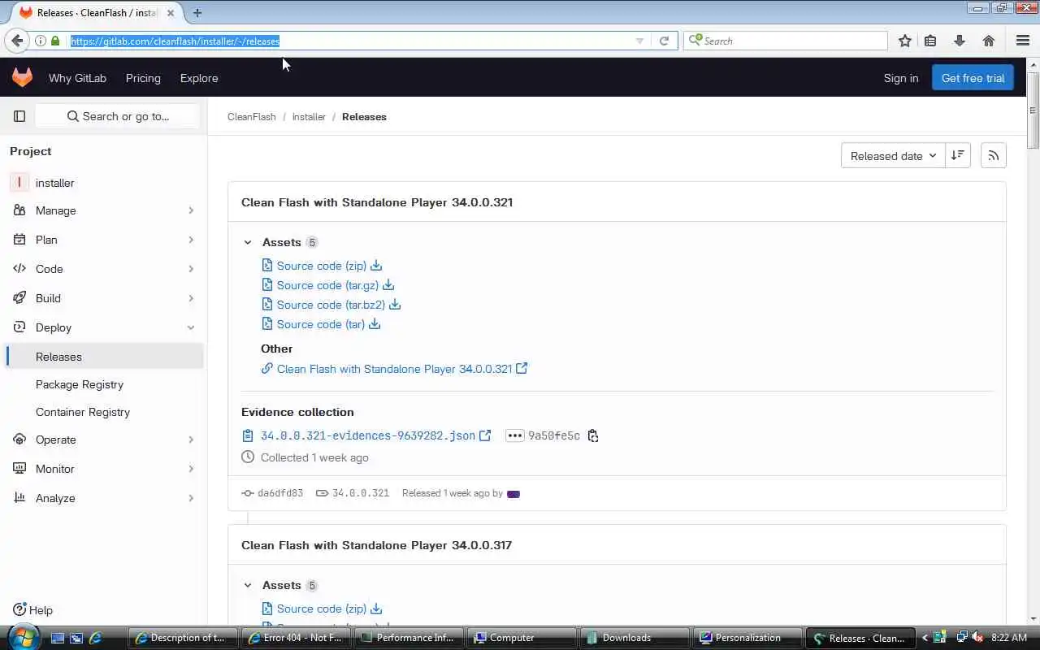Open Why GitLab in top navigation

pos(77,78)
